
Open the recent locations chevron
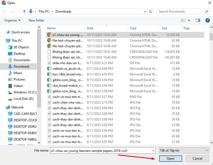[19, 12]
